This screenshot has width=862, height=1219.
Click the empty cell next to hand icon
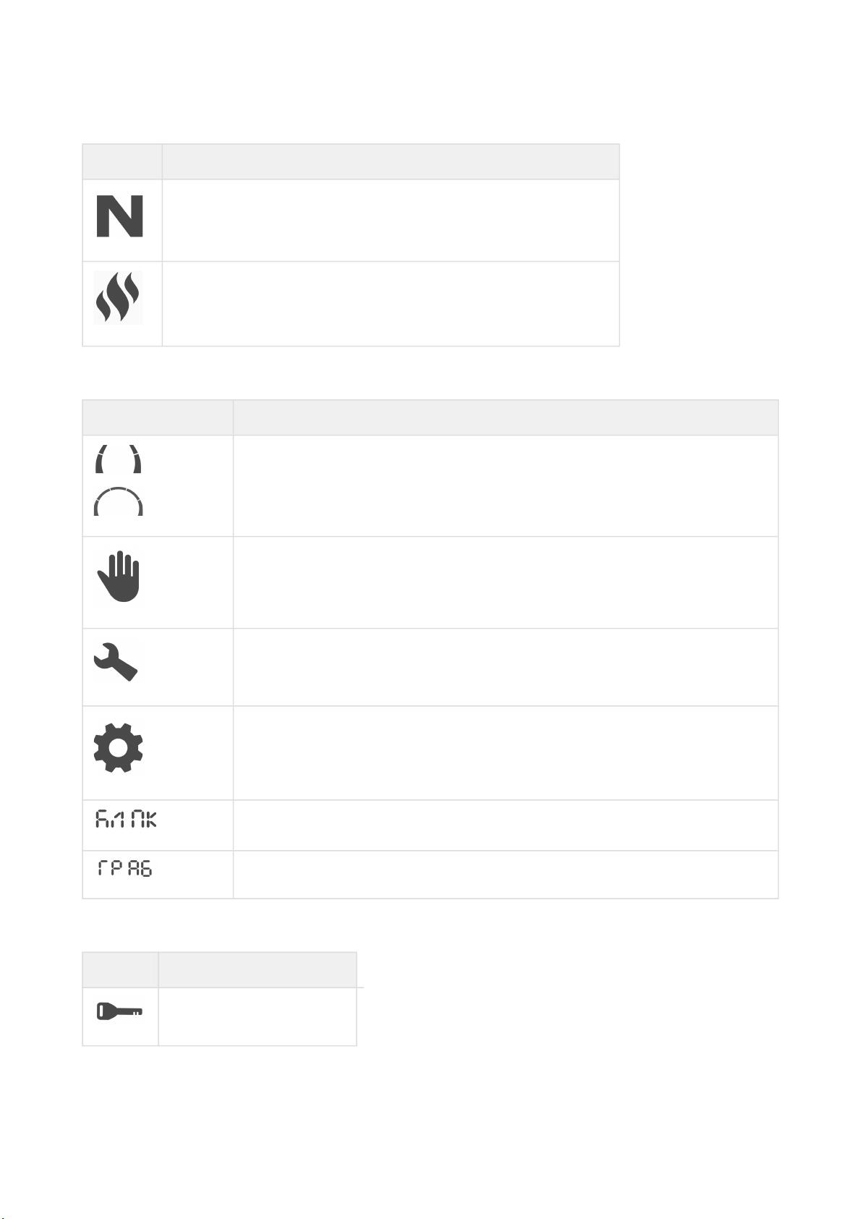[x=505, y=582]
